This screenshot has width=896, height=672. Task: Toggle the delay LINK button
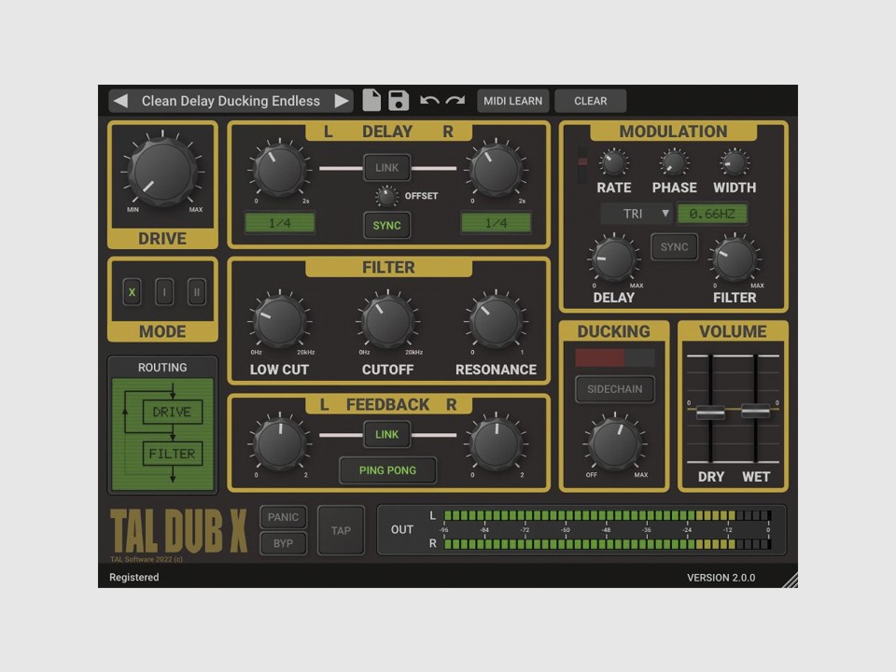click(x=386, y=167)
